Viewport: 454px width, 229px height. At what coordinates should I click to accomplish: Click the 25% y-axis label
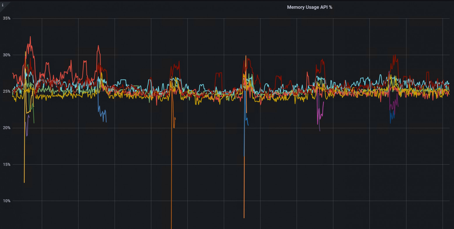click(7, 91)
